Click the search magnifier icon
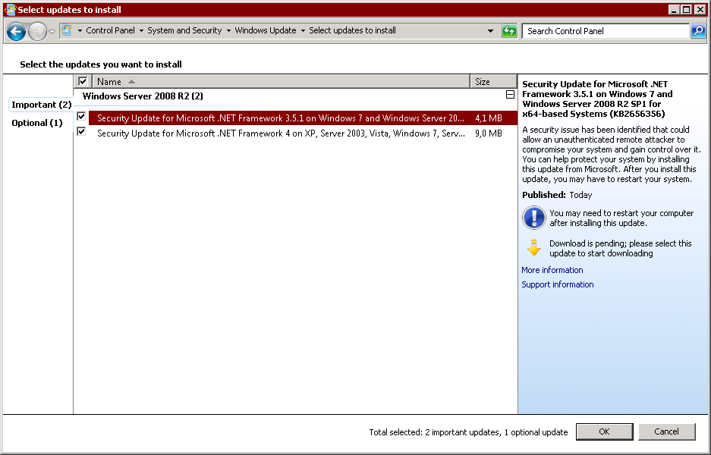Image resolution: width=711 pixels, height=455 pixels. tap(698, 31)
